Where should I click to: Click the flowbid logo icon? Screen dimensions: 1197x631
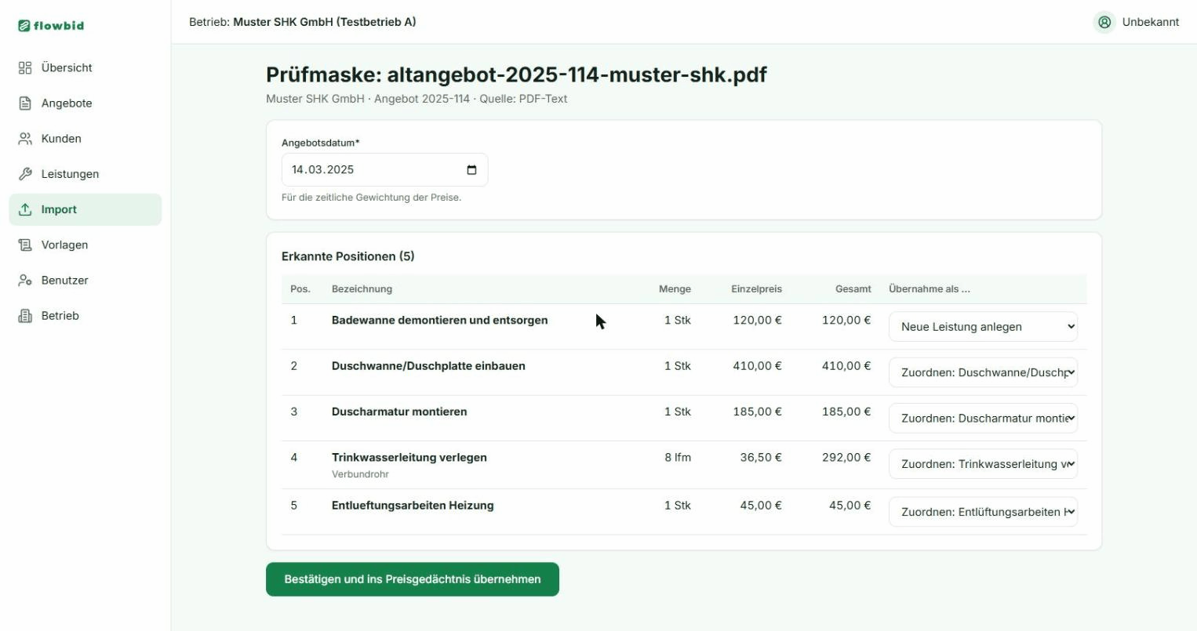(x=24, y=26)
